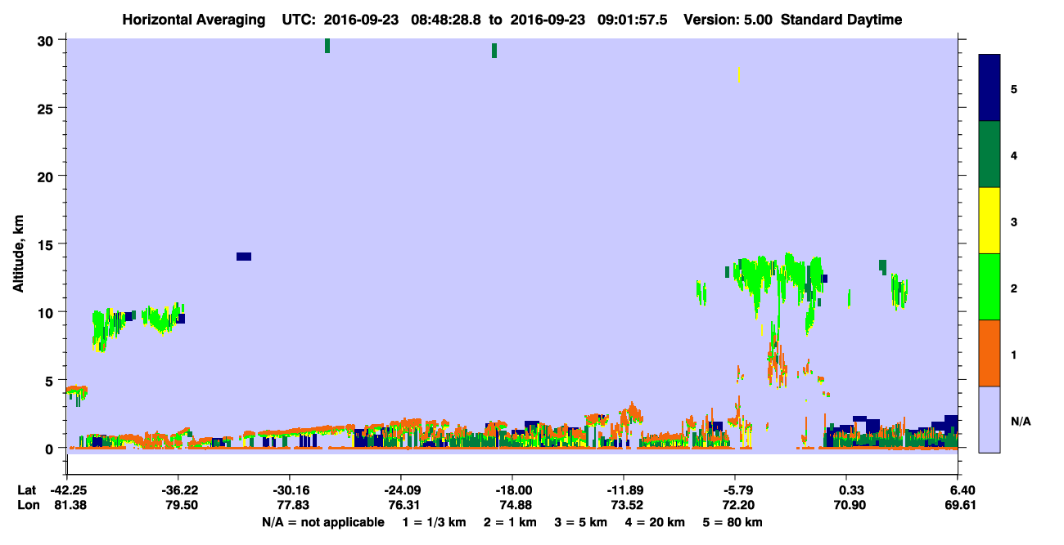This screenshot has height=545, width=1064.
Task: Click the altitude tick label 10
Action: click(x=47, y=312)
